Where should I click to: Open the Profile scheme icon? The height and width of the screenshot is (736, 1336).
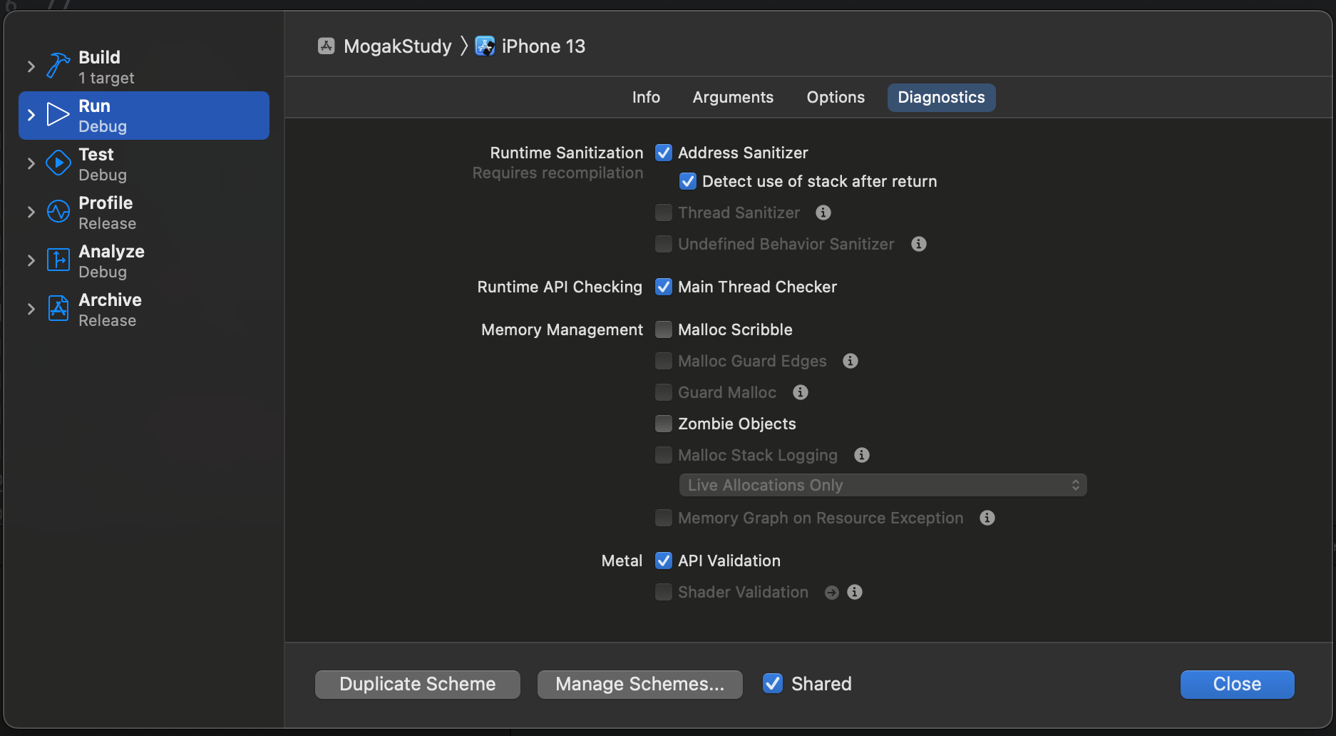click(57, 212)
